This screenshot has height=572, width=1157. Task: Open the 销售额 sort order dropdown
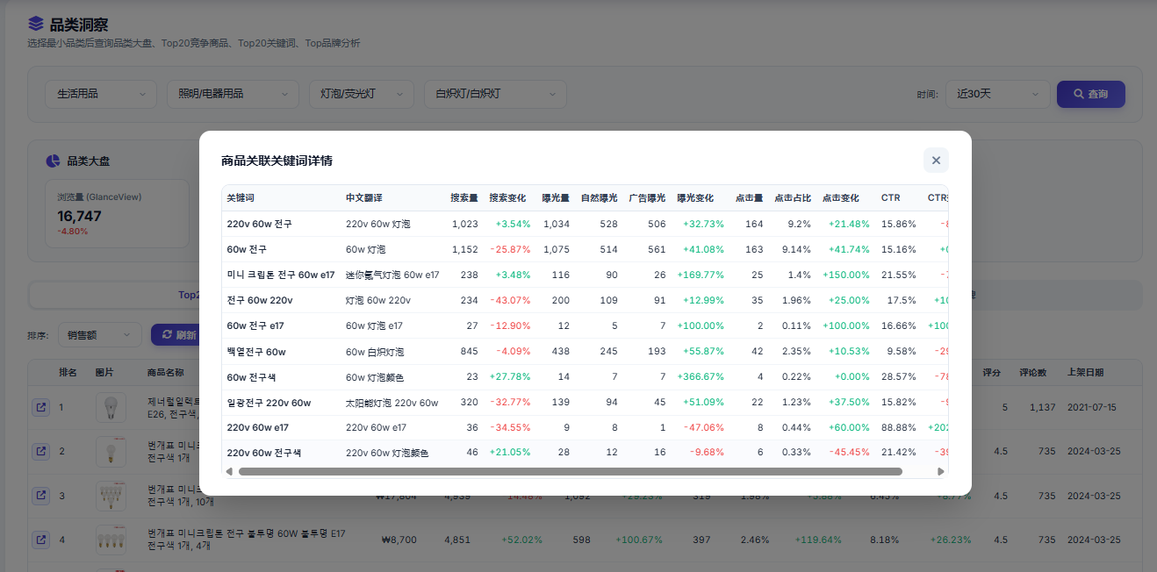[x=99, y=334]
